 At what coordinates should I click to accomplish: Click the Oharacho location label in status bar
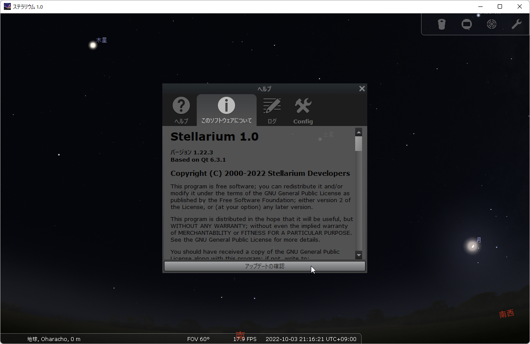pos(54,339)
